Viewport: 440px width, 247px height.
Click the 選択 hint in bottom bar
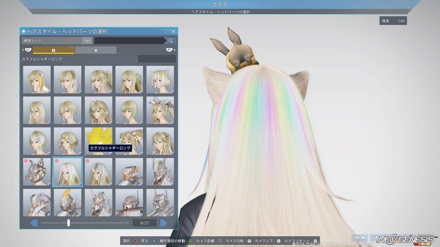tap(130, 241)
